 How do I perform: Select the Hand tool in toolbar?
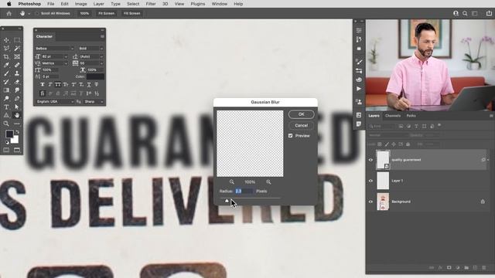[x=17, y=115]
